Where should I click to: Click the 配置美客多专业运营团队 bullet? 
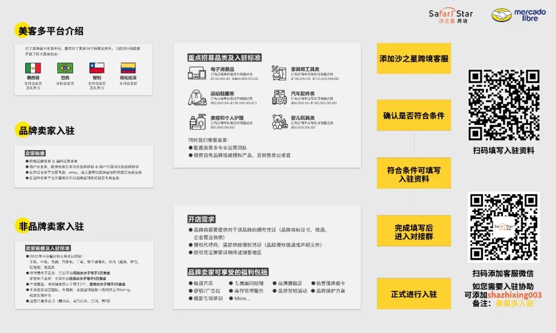point(218,147)
